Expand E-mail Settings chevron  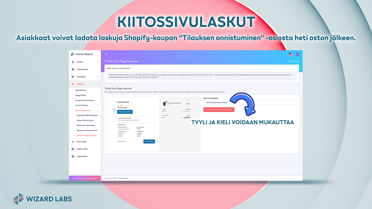(98, 105)
